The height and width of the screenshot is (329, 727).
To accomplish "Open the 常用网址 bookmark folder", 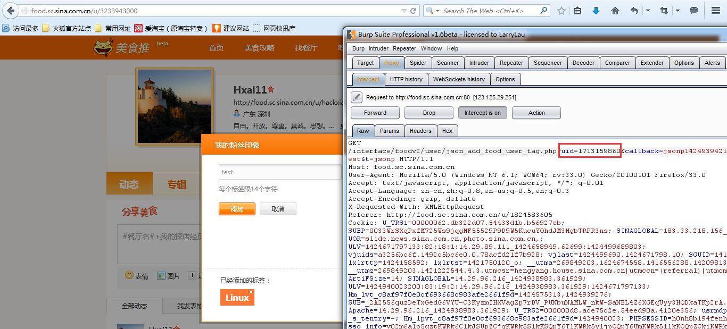I will pos(113,28).
